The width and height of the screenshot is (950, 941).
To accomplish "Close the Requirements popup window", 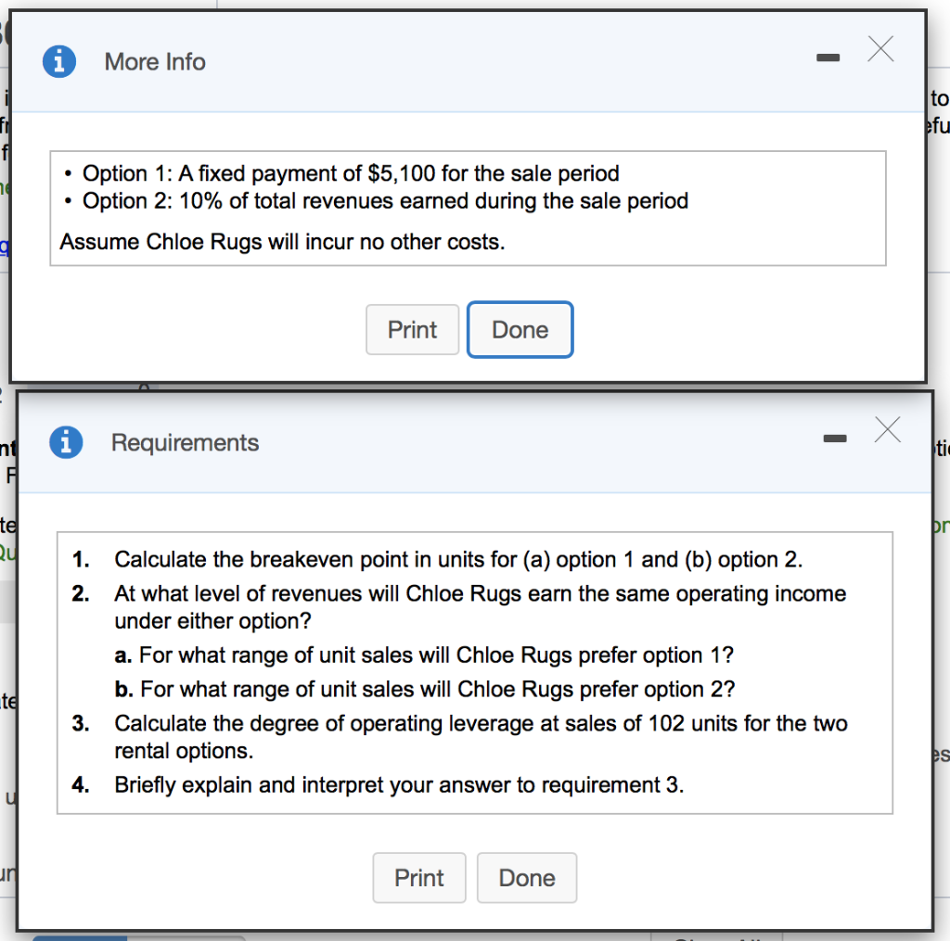I will [886, 429].
